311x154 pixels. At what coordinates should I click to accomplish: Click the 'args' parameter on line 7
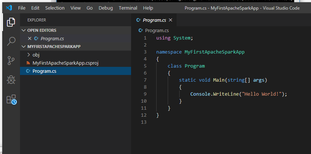click(x=259, y=80)
